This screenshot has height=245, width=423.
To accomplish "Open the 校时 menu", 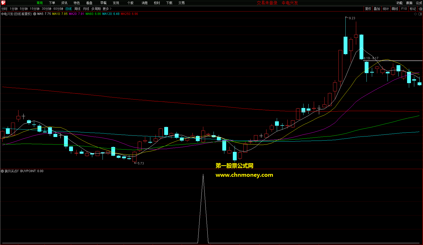I will 157,3.
